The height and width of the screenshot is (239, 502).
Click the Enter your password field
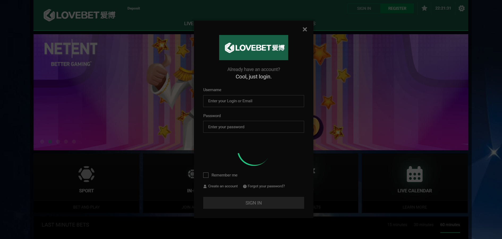point(254,127)
